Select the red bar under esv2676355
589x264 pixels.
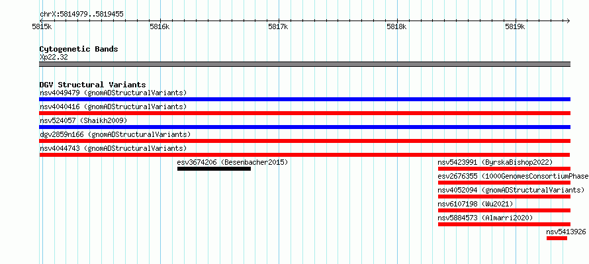coord(504,183)
